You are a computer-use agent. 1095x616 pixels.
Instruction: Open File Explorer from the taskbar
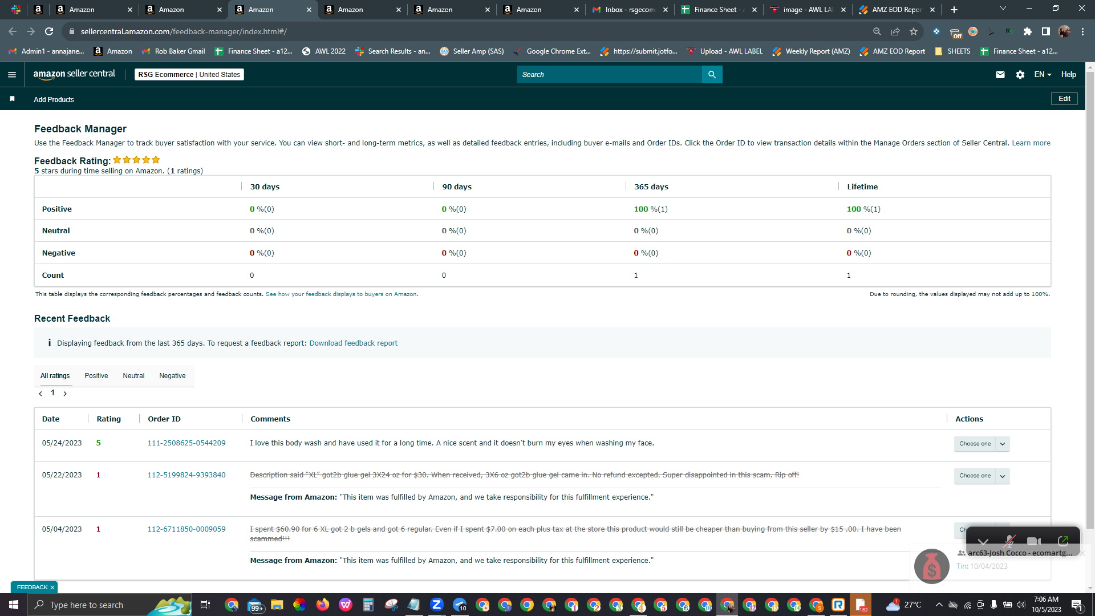click(x=277, y=605)
